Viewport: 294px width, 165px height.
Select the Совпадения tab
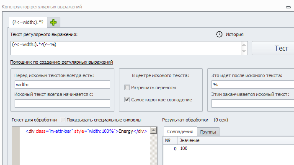[x=180, y=131]
